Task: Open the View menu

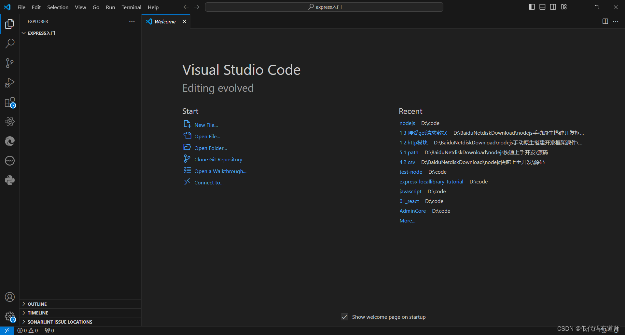Action: (80, 7)
